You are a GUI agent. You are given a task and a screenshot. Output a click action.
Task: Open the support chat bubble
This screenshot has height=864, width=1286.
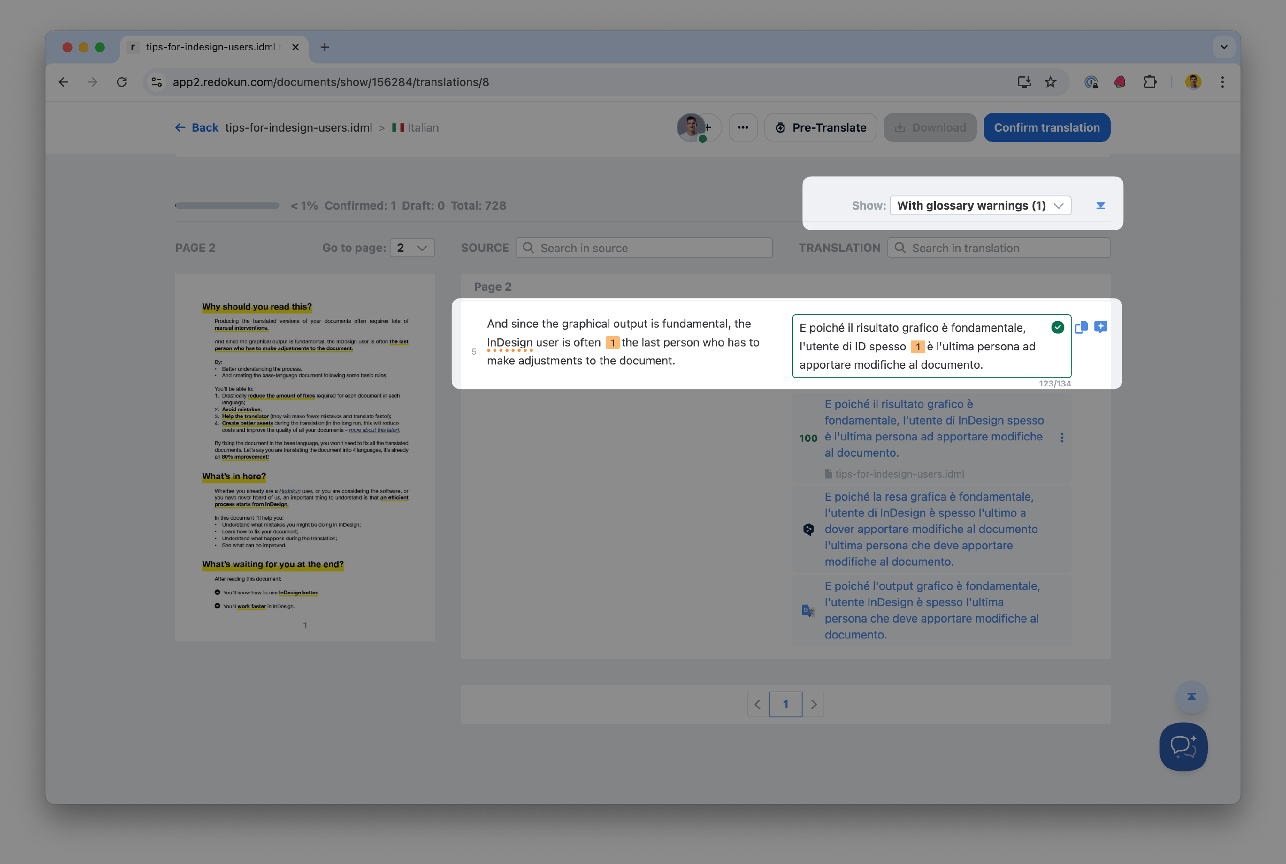(x=1183, y=747)
